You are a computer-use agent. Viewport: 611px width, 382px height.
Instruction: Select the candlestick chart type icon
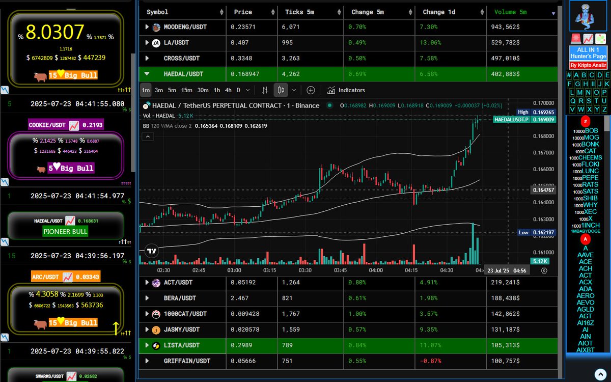281,90
